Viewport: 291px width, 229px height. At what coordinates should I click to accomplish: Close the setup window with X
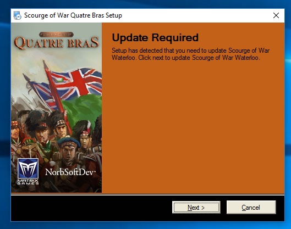pyautogui.click(x=276, y=15)
